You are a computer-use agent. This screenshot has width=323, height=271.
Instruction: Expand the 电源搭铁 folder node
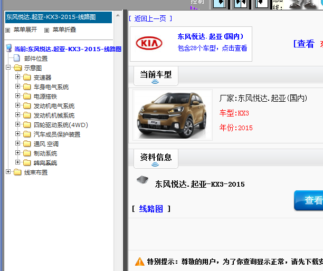pyautogui.click(x=18, y=95)
